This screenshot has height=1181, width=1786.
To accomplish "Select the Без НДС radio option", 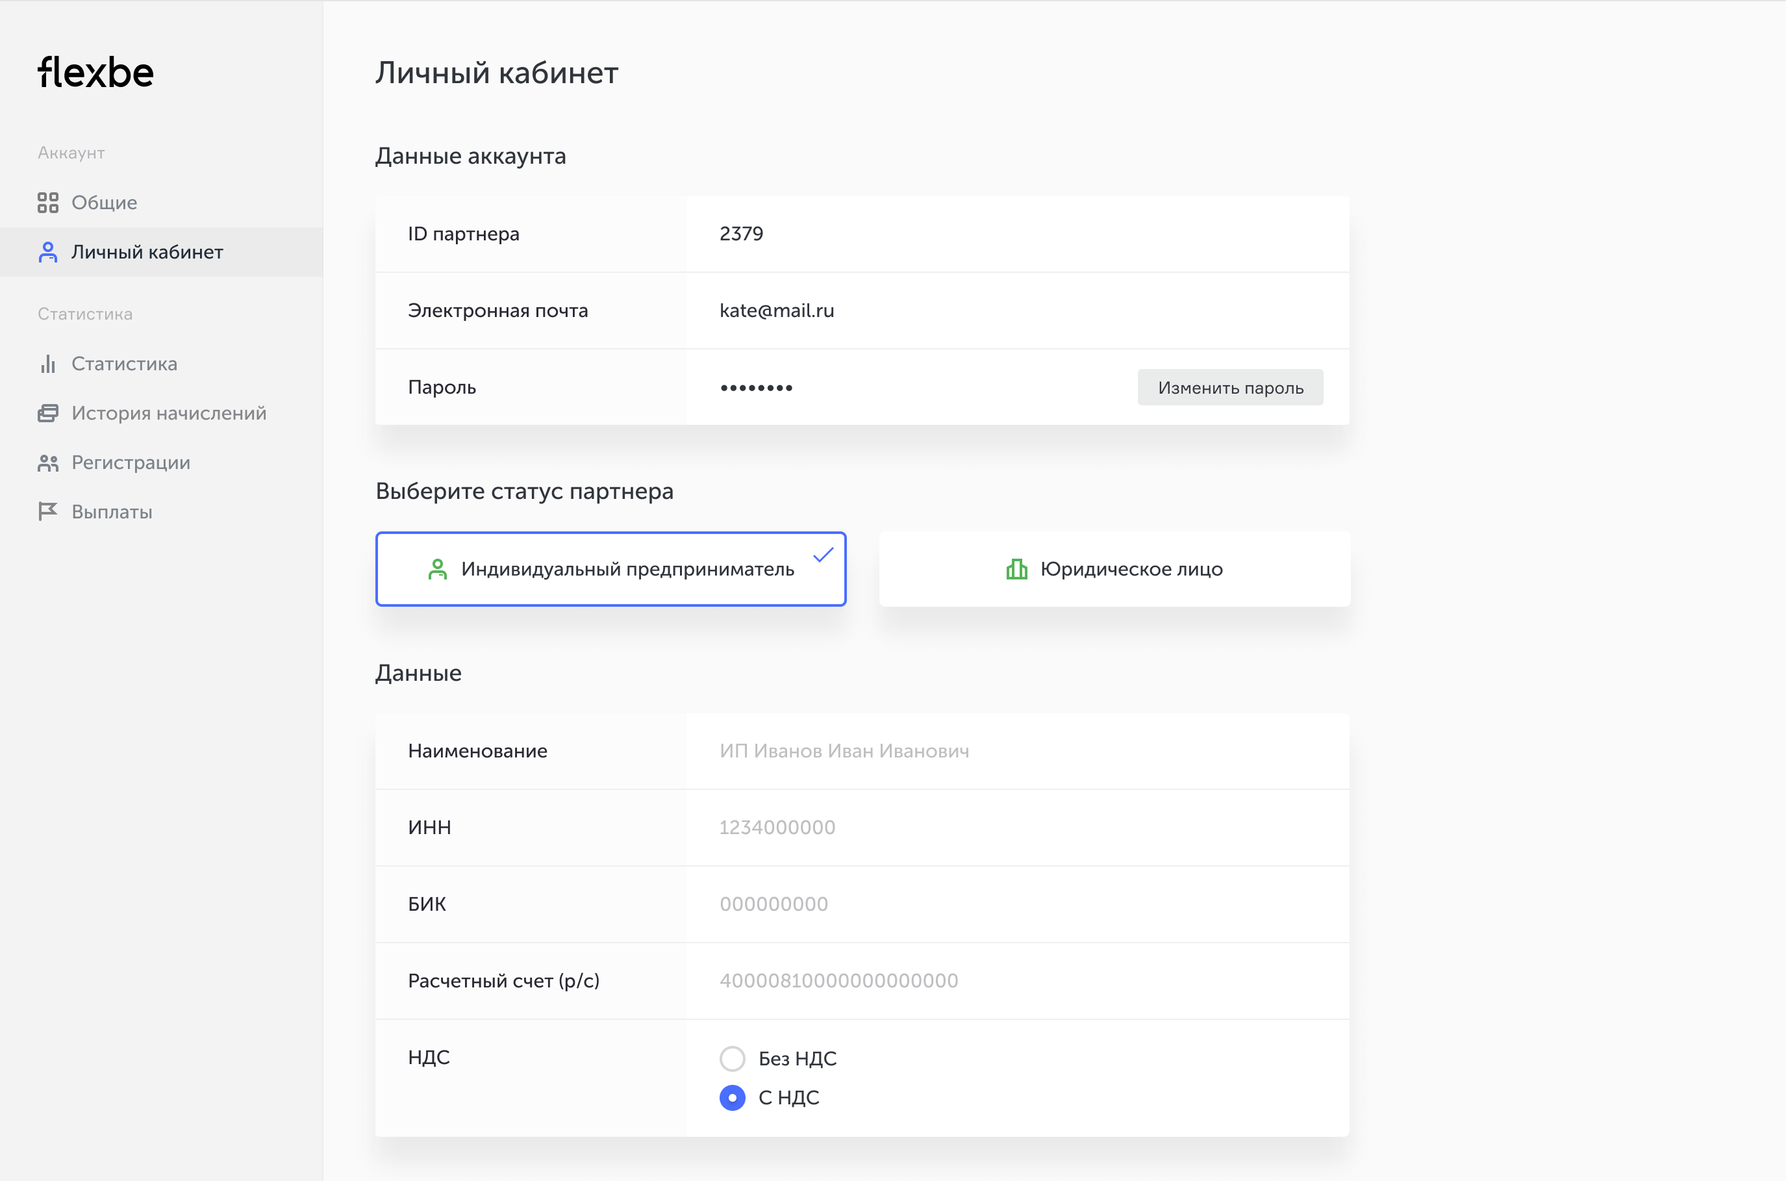I will tap(732, 1058).
